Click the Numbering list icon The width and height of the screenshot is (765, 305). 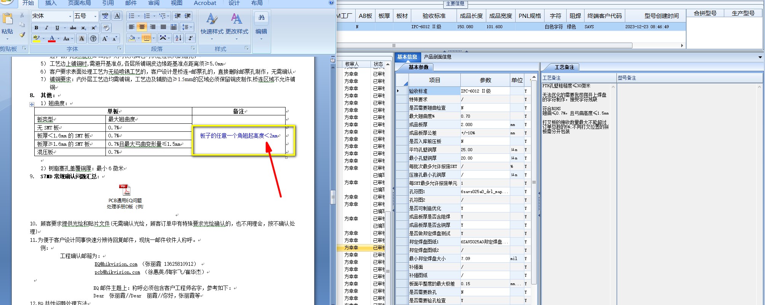coord(147,16)
